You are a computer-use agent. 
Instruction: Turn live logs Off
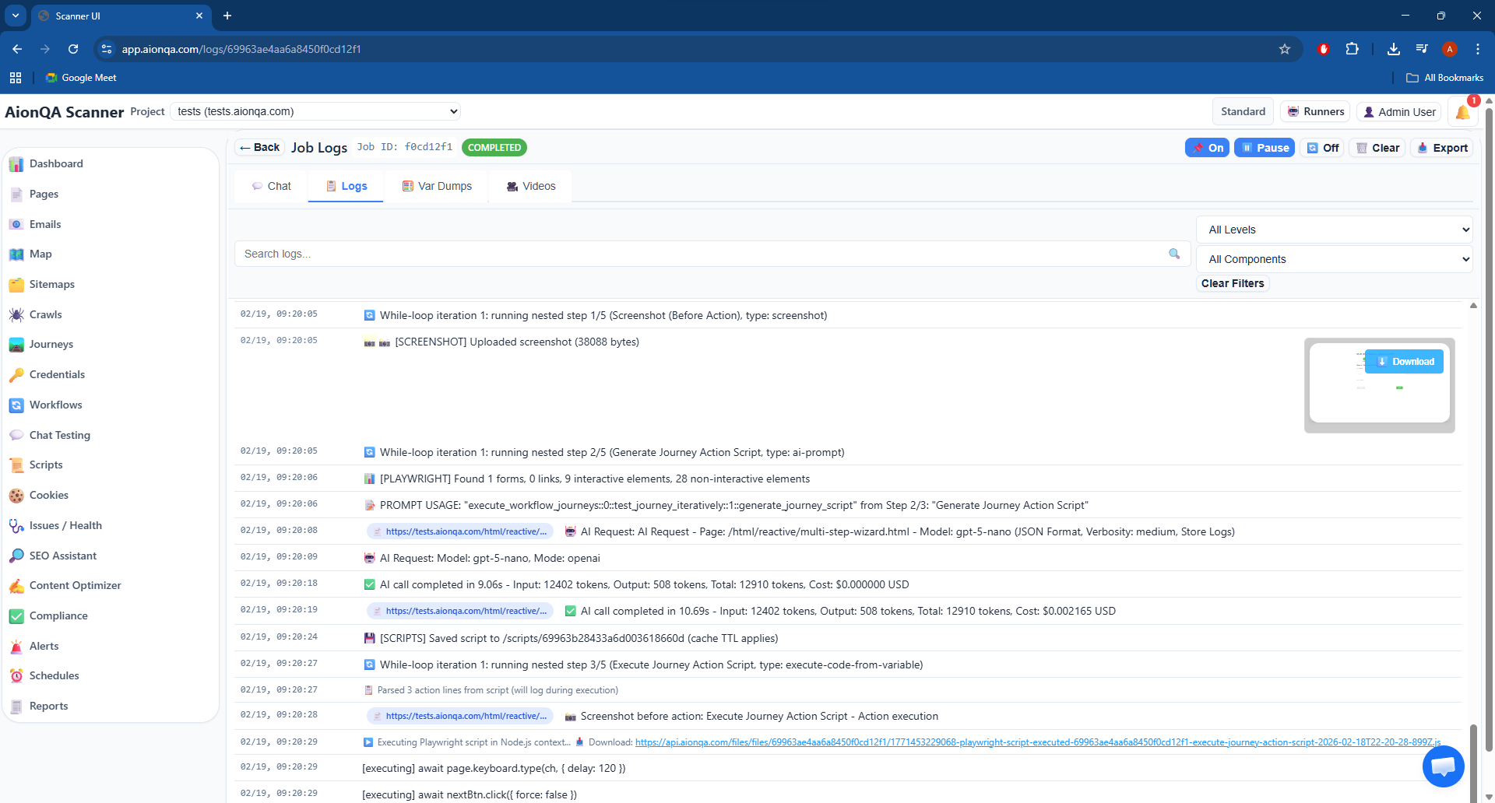click(1322, 148)
